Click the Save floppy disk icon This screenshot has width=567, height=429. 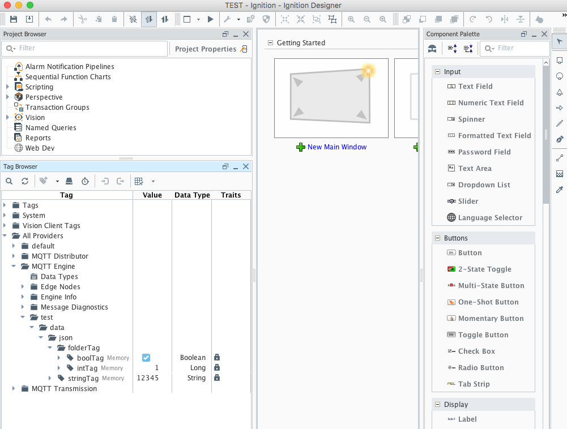14,19
